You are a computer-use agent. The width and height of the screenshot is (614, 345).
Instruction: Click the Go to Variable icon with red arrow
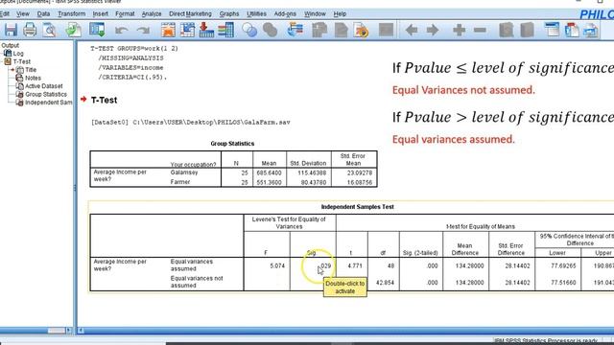(x=206, y=30)
